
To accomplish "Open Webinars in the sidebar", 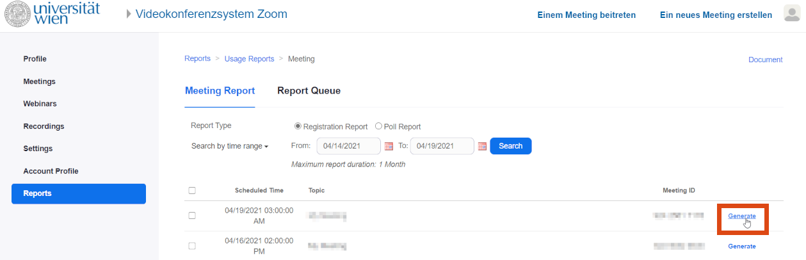I will click(40, 104).
